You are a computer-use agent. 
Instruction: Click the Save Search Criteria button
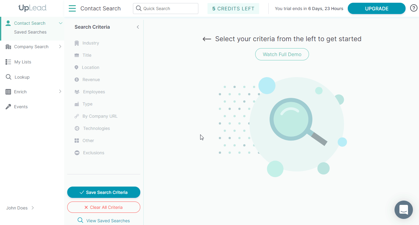[x=104, y=192]
